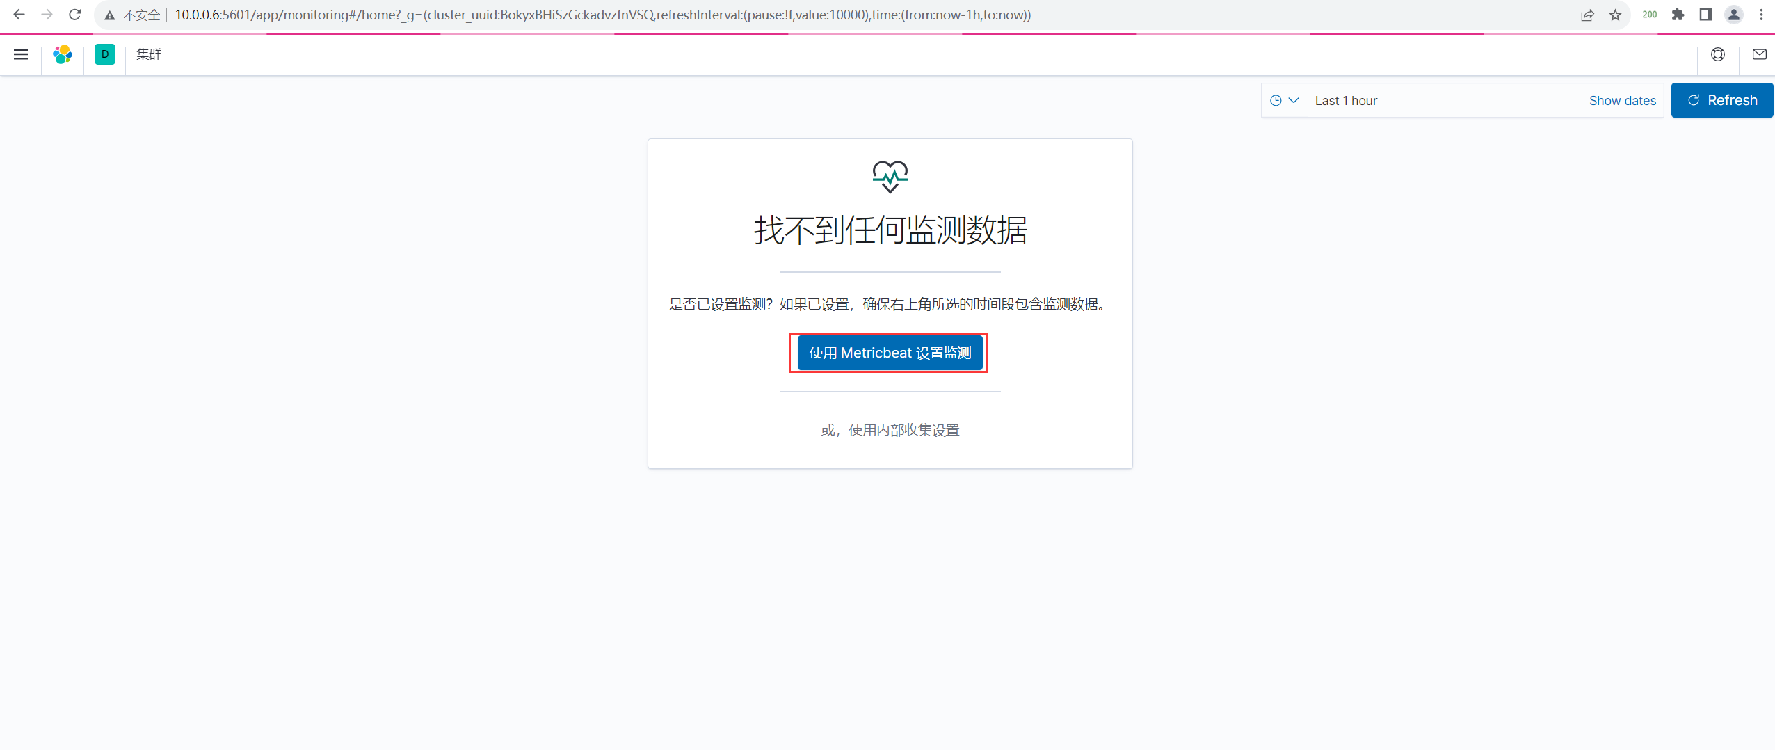Click 或，使用内部收集设置 link
1775x750 pixels.
(x=890, y=430)
